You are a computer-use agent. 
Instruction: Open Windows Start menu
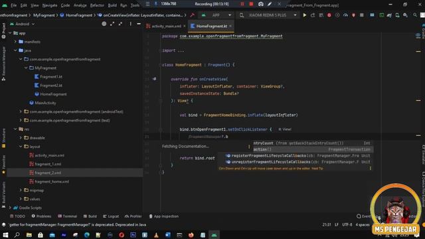tap(5, 234)
